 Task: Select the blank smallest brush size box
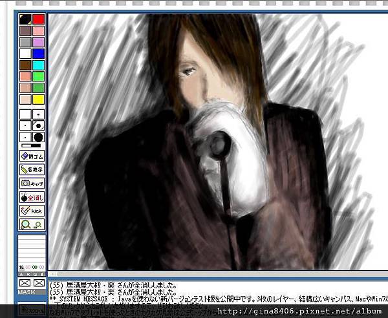pyautogui.click(x=25, y=114)
